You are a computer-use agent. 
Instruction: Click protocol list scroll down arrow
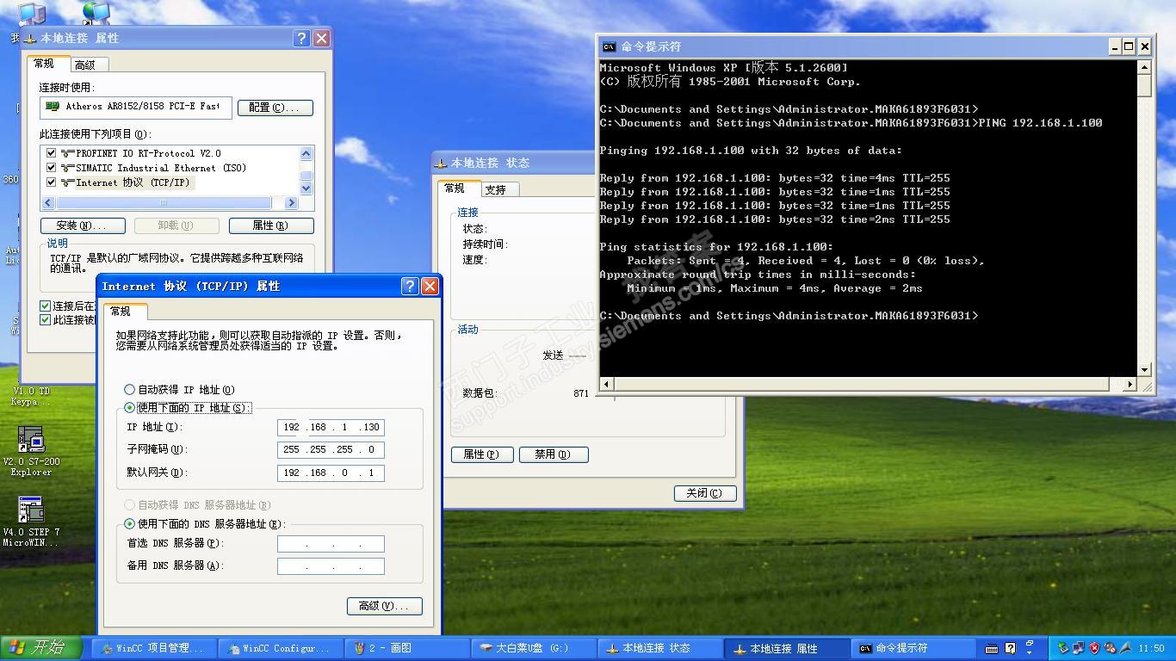[306, 188]
